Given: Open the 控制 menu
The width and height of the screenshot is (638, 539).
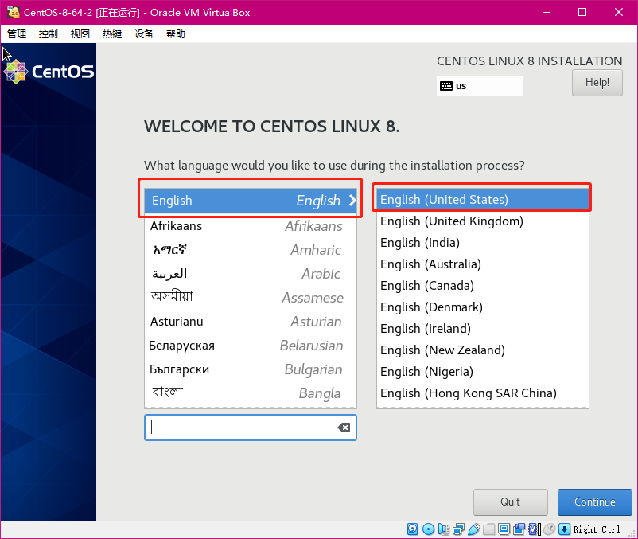Looking at the screenshot, I should (48, 33).
